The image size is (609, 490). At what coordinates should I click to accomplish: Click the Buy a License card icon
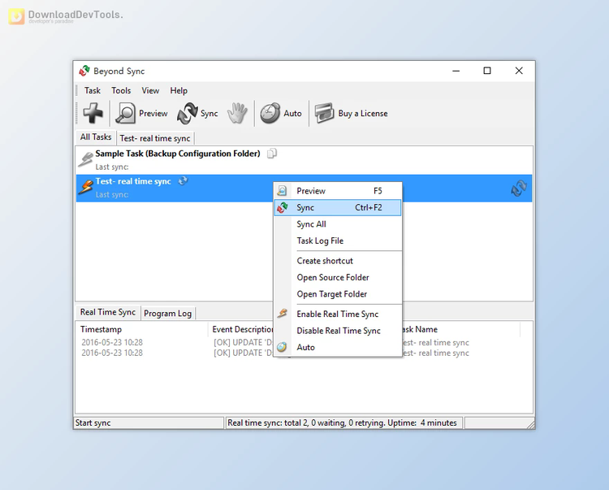coord(324,113)
